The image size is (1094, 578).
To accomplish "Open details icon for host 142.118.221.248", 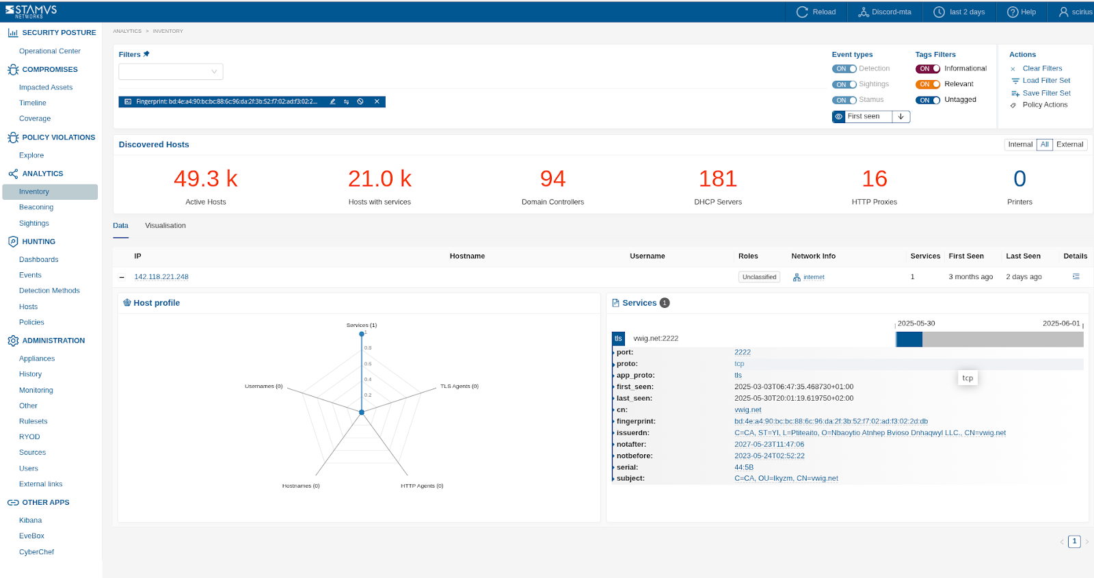I will point(1076,276).
